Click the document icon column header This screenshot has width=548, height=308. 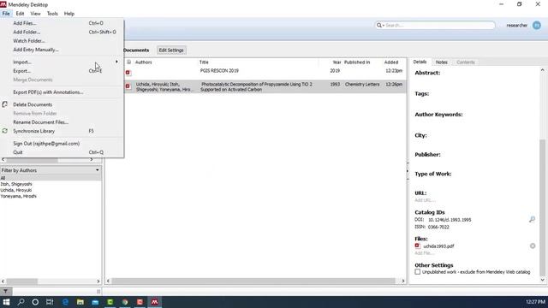tap(128, 62)
